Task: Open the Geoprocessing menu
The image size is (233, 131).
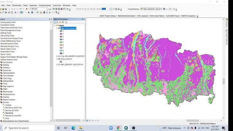Action: pos(45,5)
